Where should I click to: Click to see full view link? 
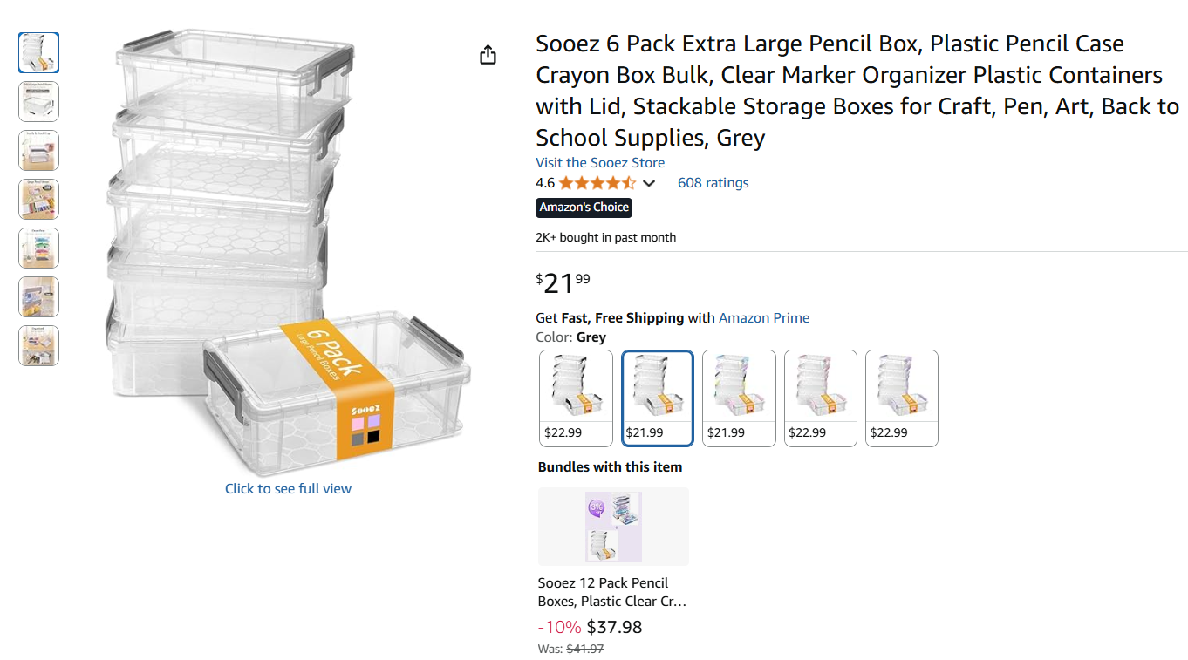tap(288, 489)
